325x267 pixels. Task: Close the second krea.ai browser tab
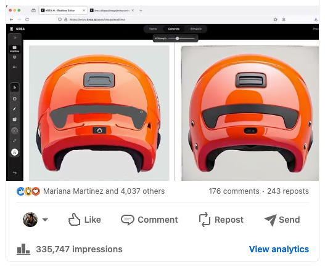pos(133,10)
